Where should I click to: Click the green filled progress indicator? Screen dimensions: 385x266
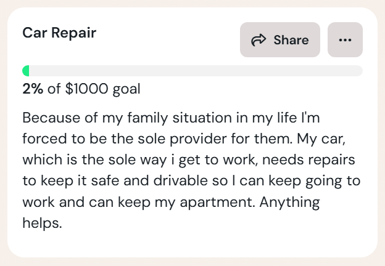(x=26, y=71)
